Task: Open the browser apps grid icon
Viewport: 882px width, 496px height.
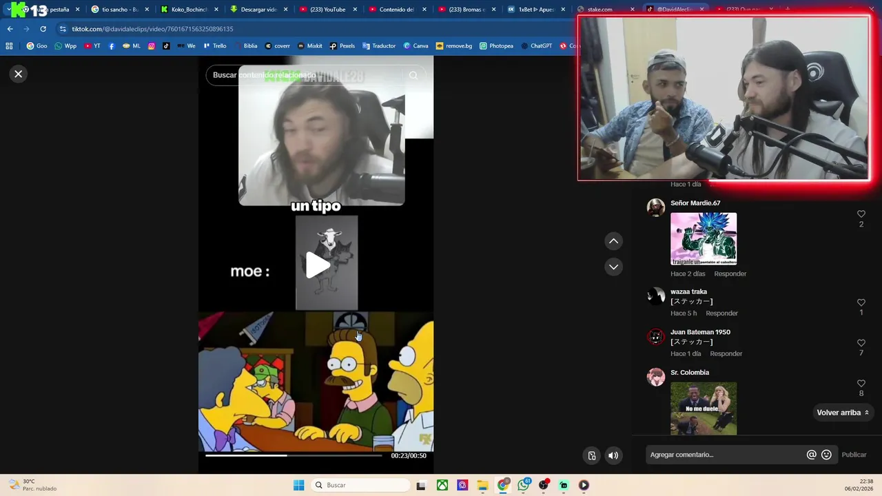Action: pyautogui.click(x=9, y=46)
